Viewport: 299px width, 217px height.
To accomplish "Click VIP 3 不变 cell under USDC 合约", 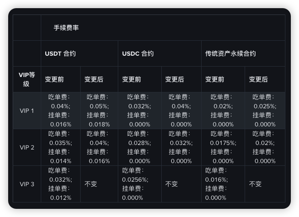I will [x=171, y=184].
